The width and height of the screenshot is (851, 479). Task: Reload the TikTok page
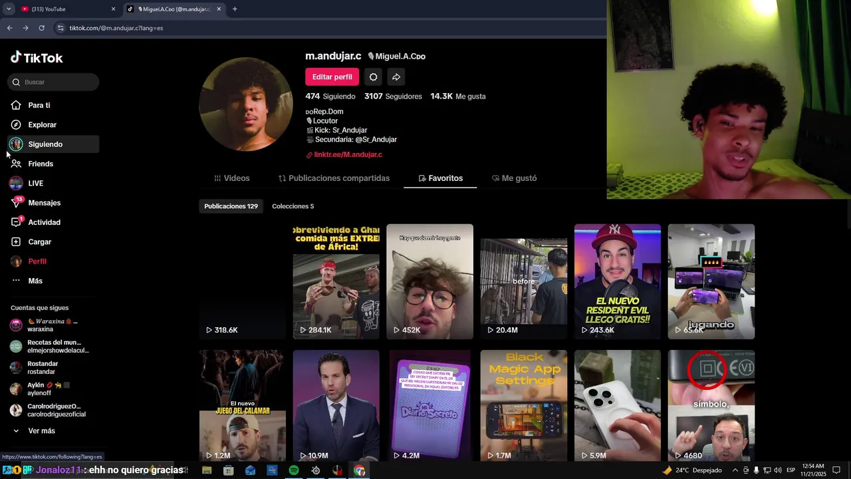coord(41,28)
